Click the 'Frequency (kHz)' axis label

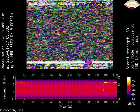pyautogui.click(x=4, y=88)
